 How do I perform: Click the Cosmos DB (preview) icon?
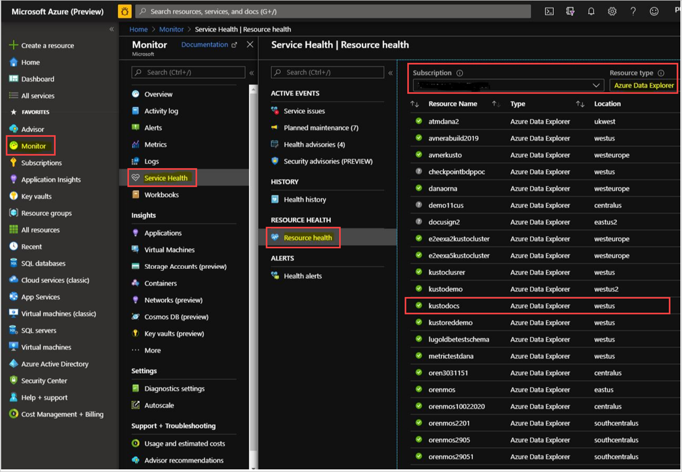(x=136, y=317)
